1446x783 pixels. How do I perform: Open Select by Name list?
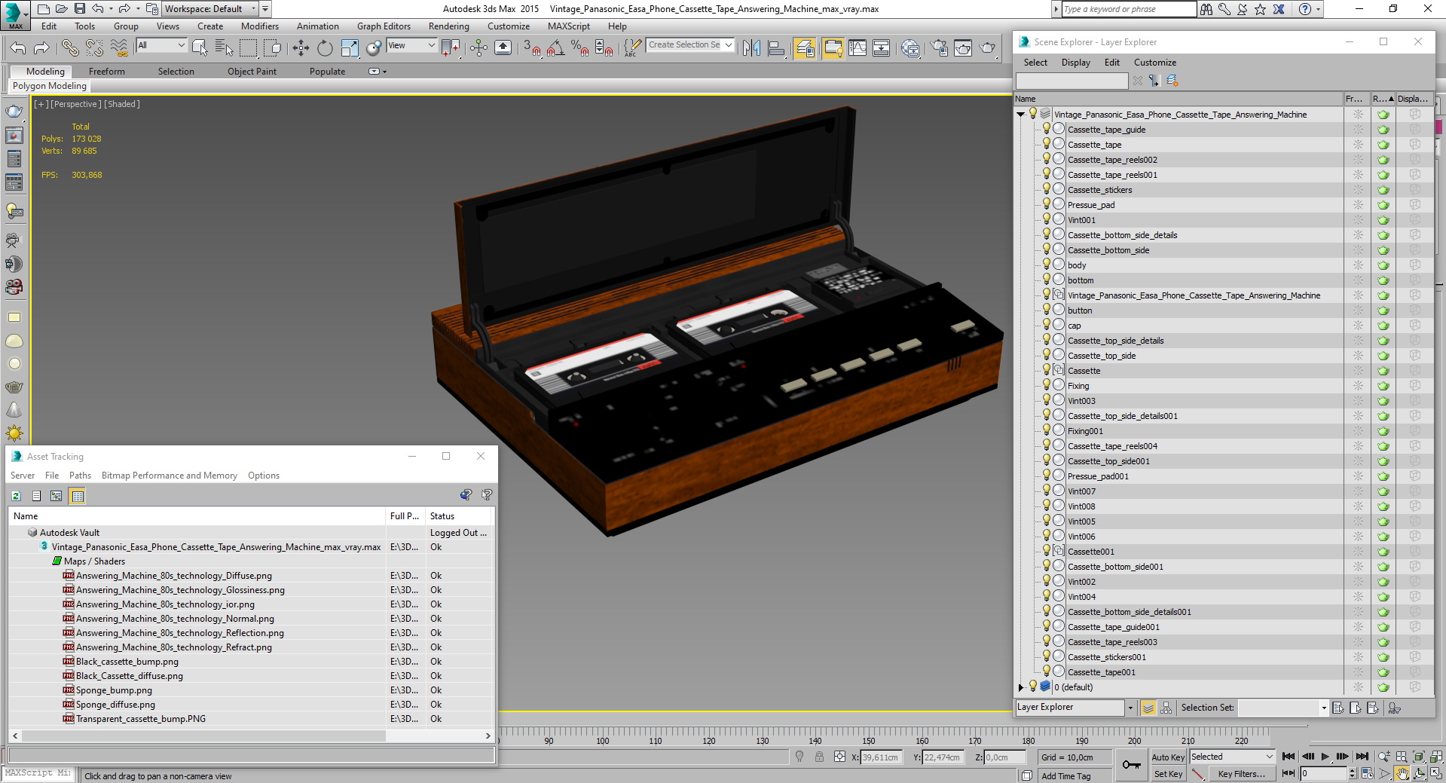tap(224, 48)
